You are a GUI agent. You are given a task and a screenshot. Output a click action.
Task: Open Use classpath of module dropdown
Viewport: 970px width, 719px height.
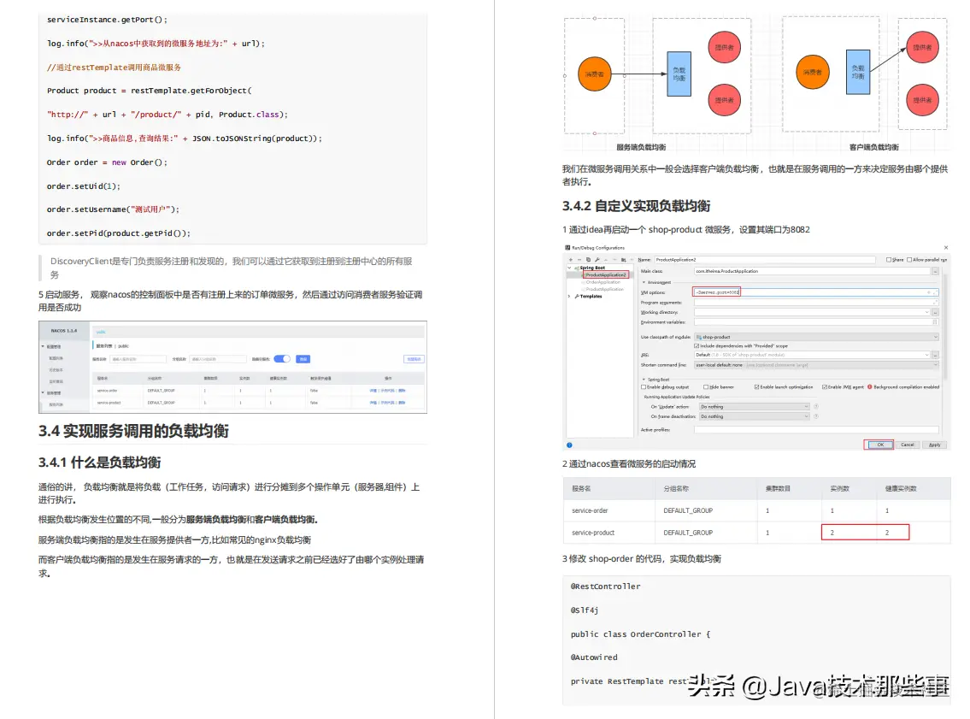pyautogui.click(x=816, y=337)
